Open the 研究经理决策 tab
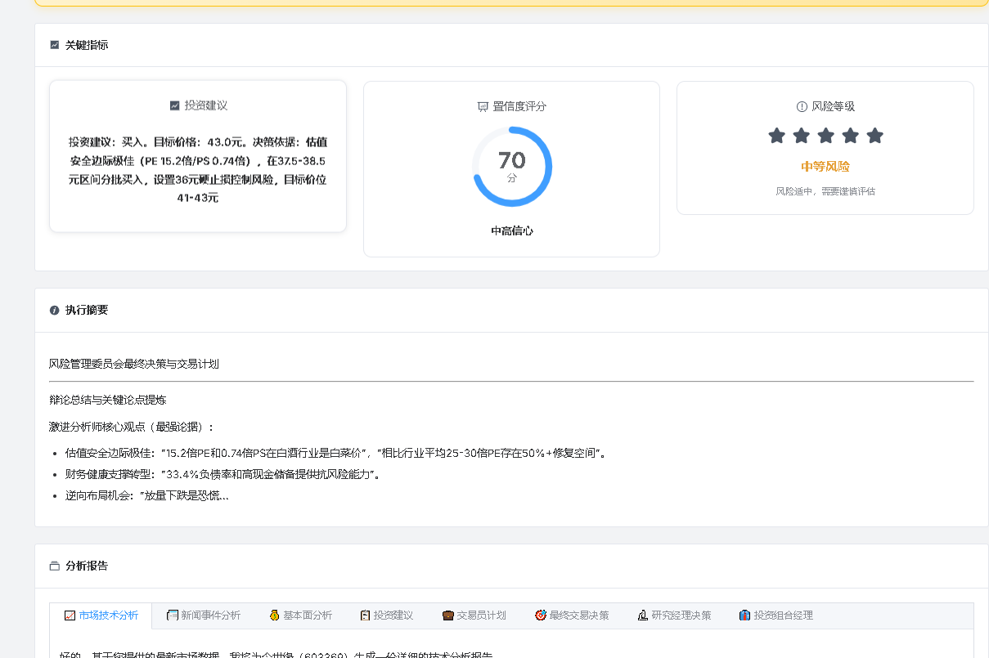The image size is (989, 658). tap(674, 615)
